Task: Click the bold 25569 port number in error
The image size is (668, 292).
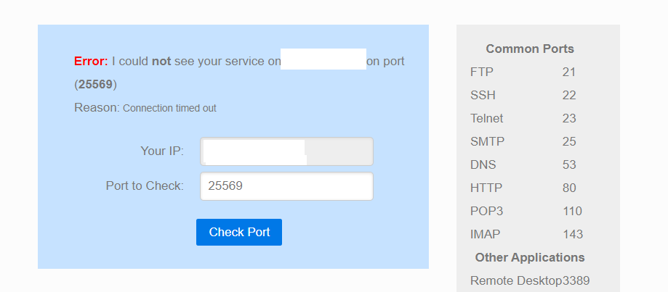Action: (x=96, y=84)
